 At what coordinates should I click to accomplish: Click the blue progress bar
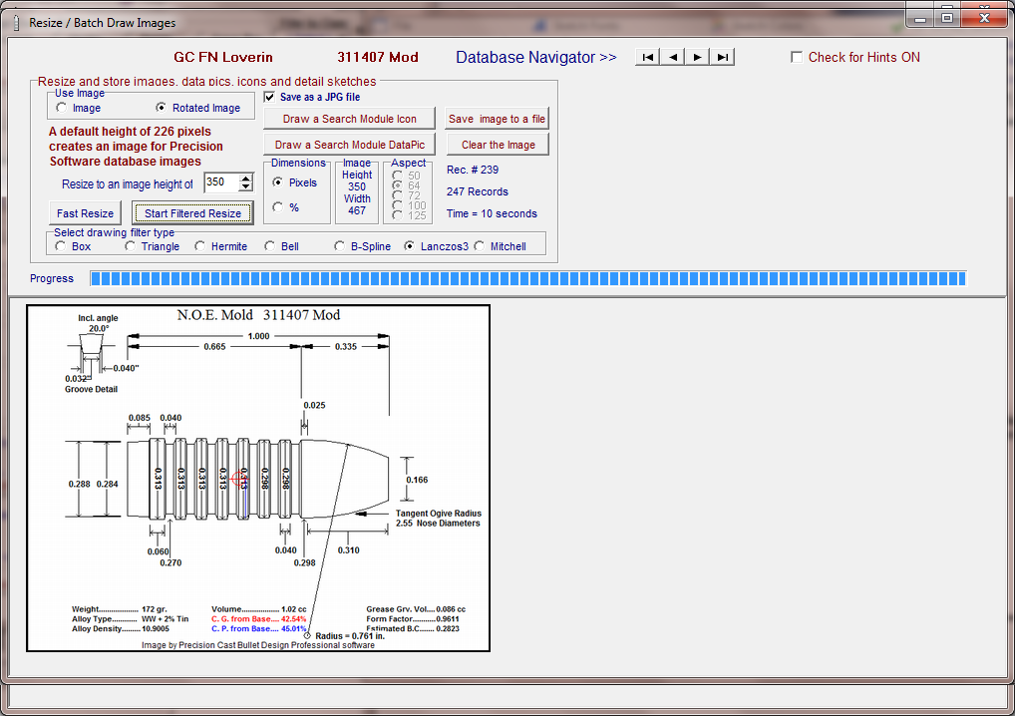tap(527, 279)
